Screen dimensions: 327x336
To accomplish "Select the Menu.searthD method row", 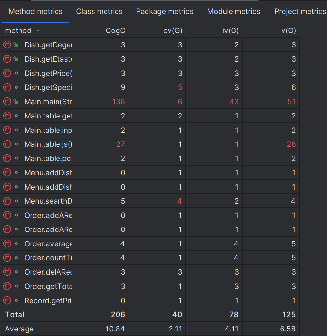I will pos(150,201).
